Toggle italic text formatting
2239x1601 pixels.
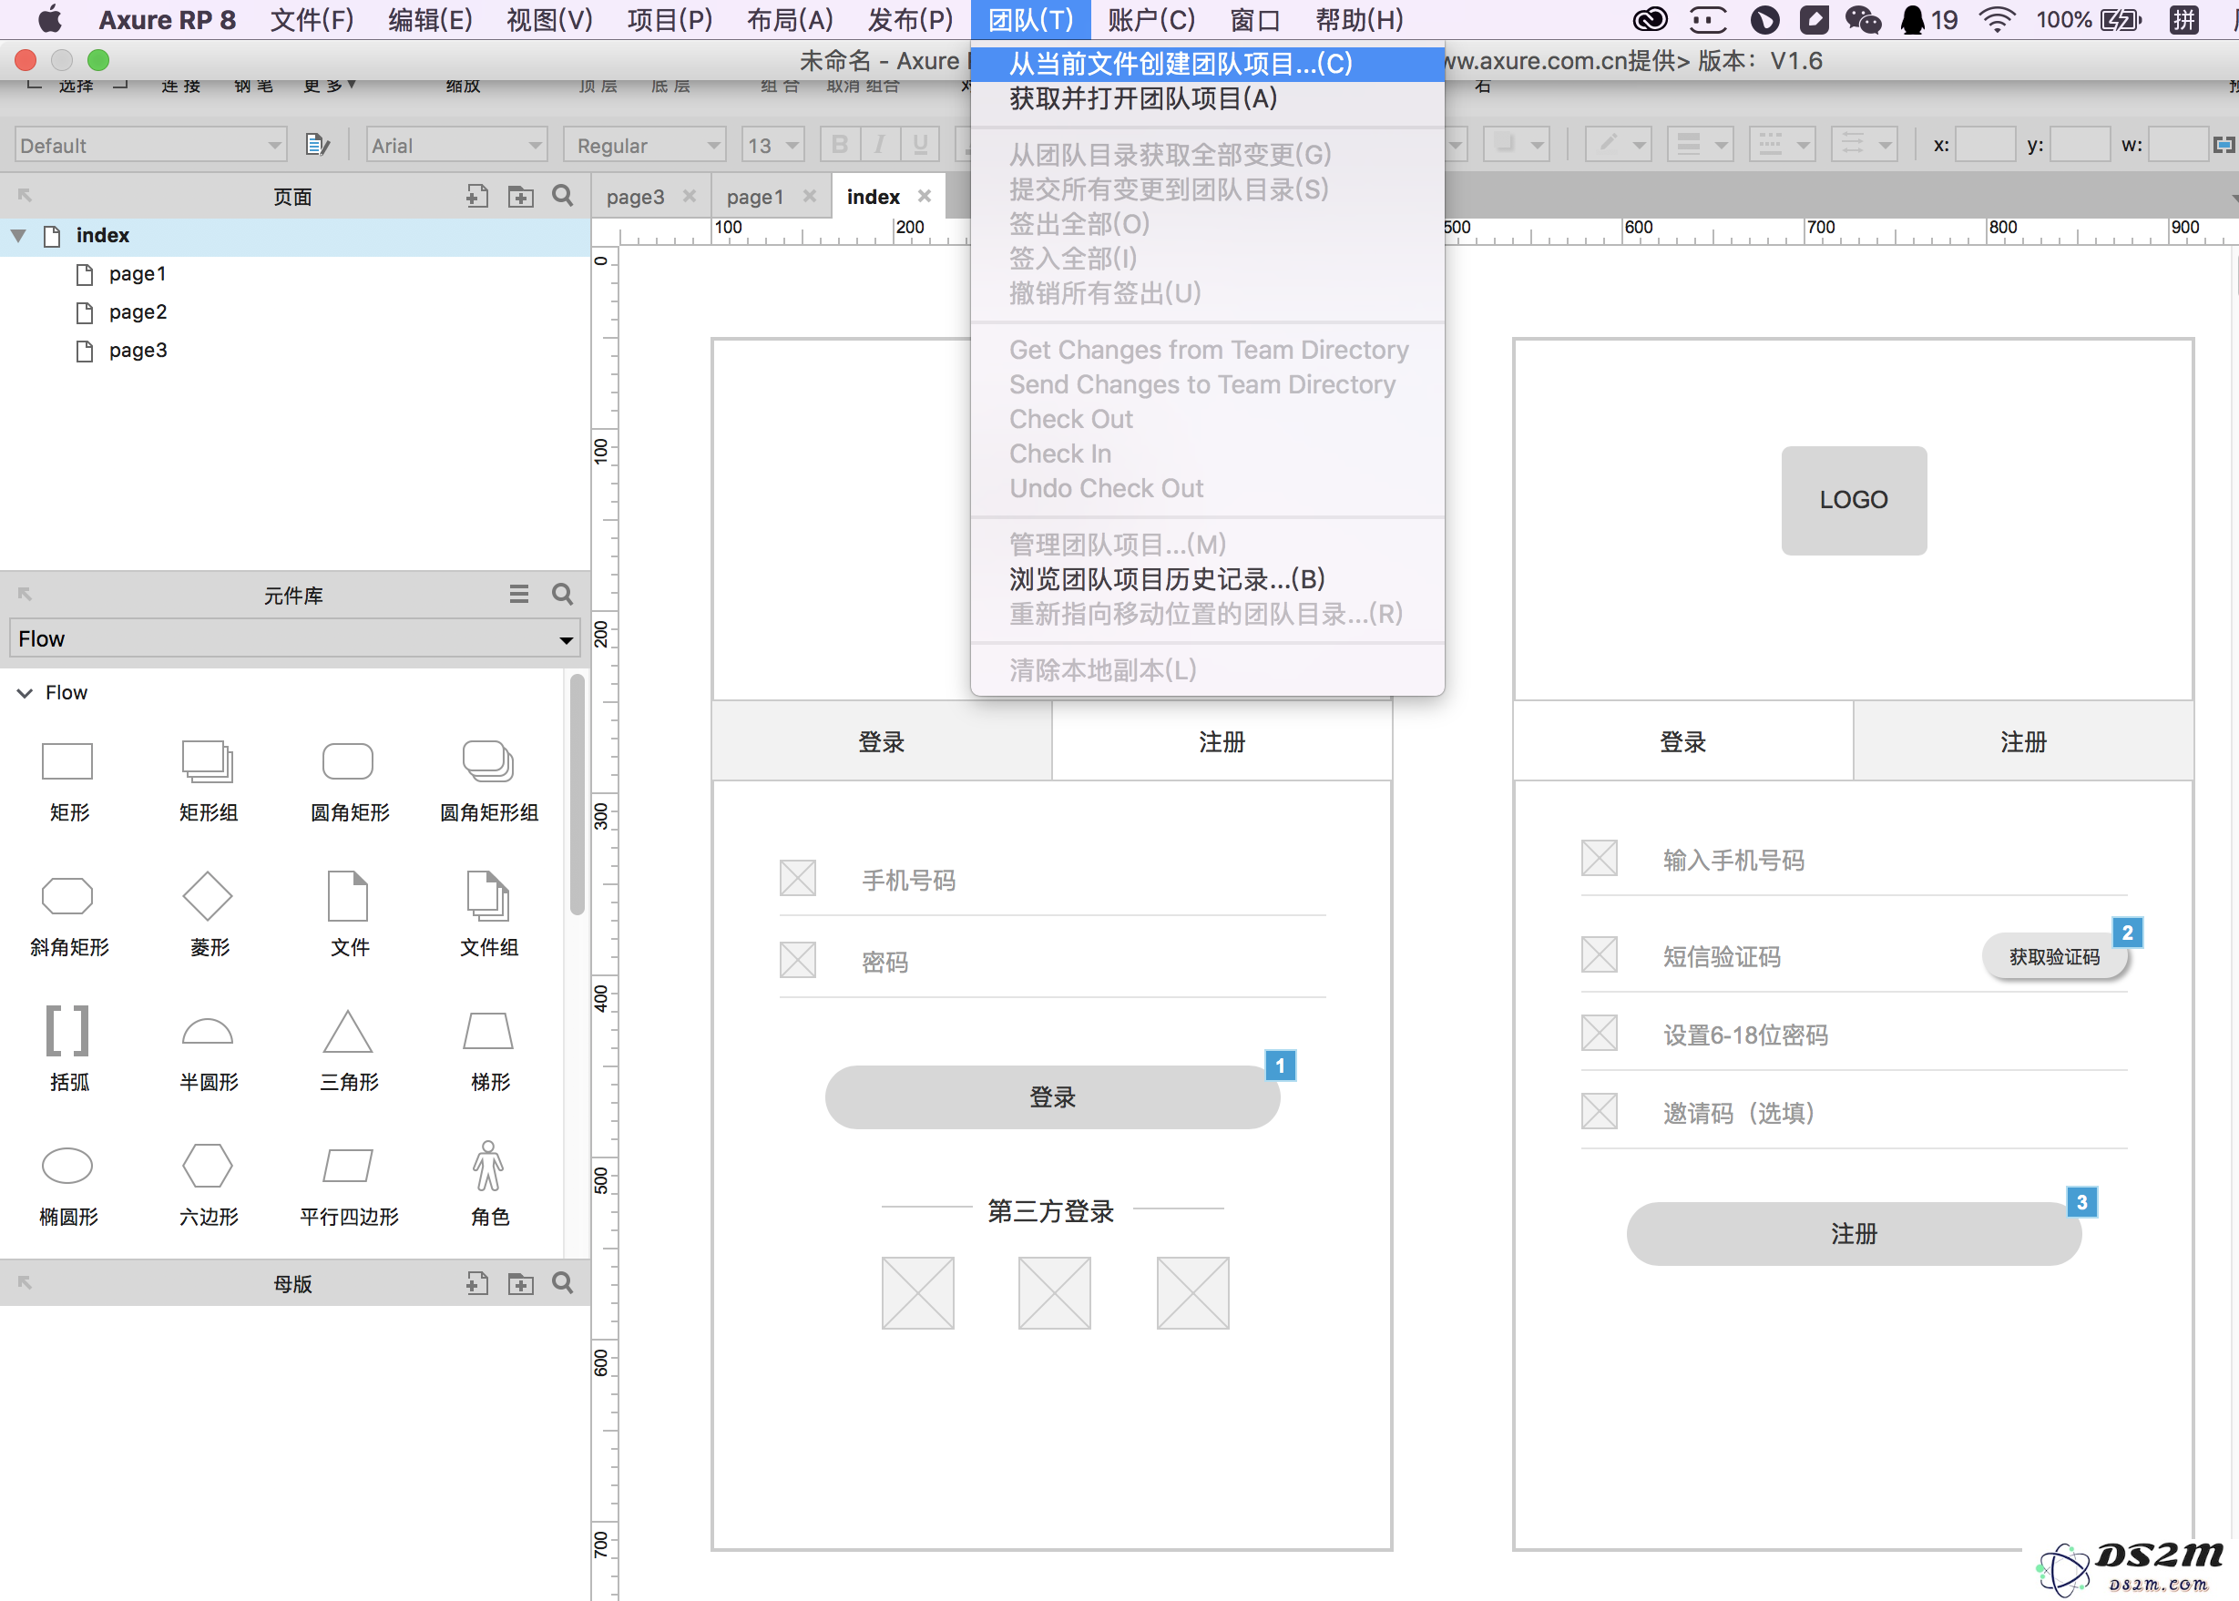click(879, 145)
